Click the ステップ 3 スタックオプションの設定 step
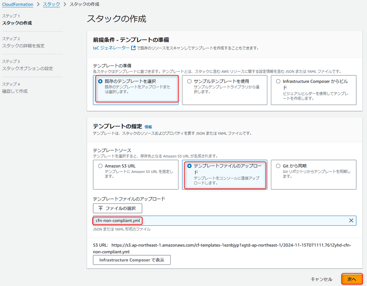The image size is (367, 286). pyautogui.click(x=28, y=65)
